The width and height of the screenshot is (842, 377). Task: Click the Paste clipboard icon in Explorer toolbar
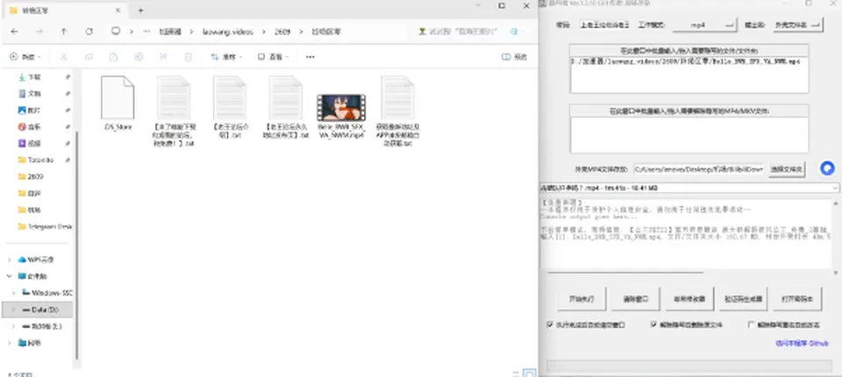tap(113, 56)
